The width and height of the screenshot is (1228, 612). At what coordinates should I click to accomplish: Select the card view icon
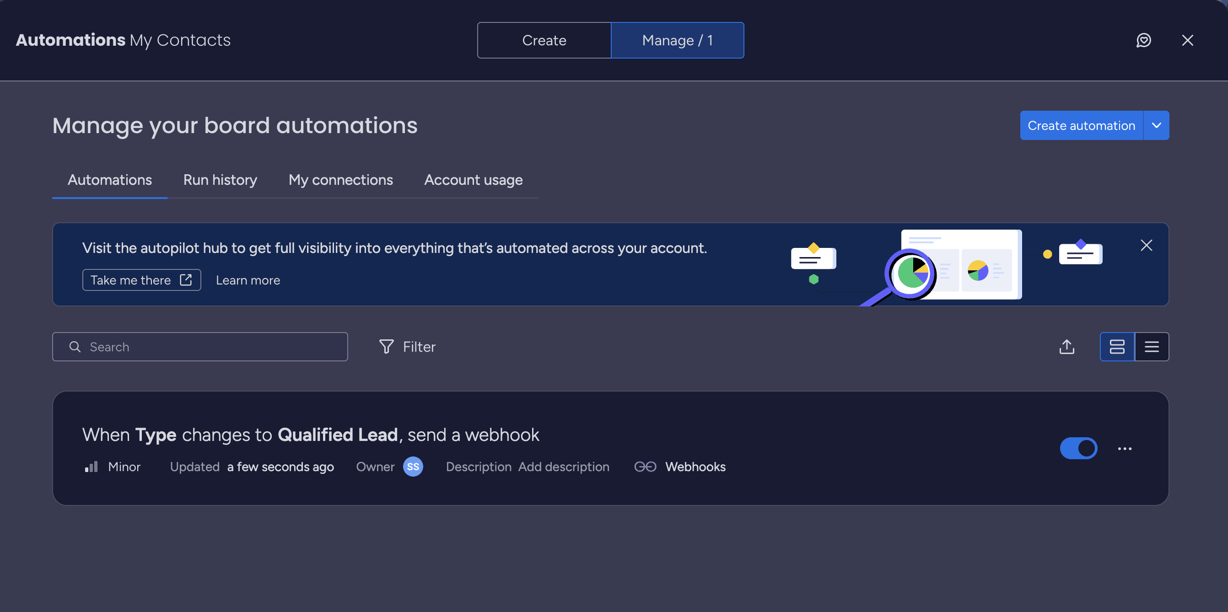[1117, 347]
